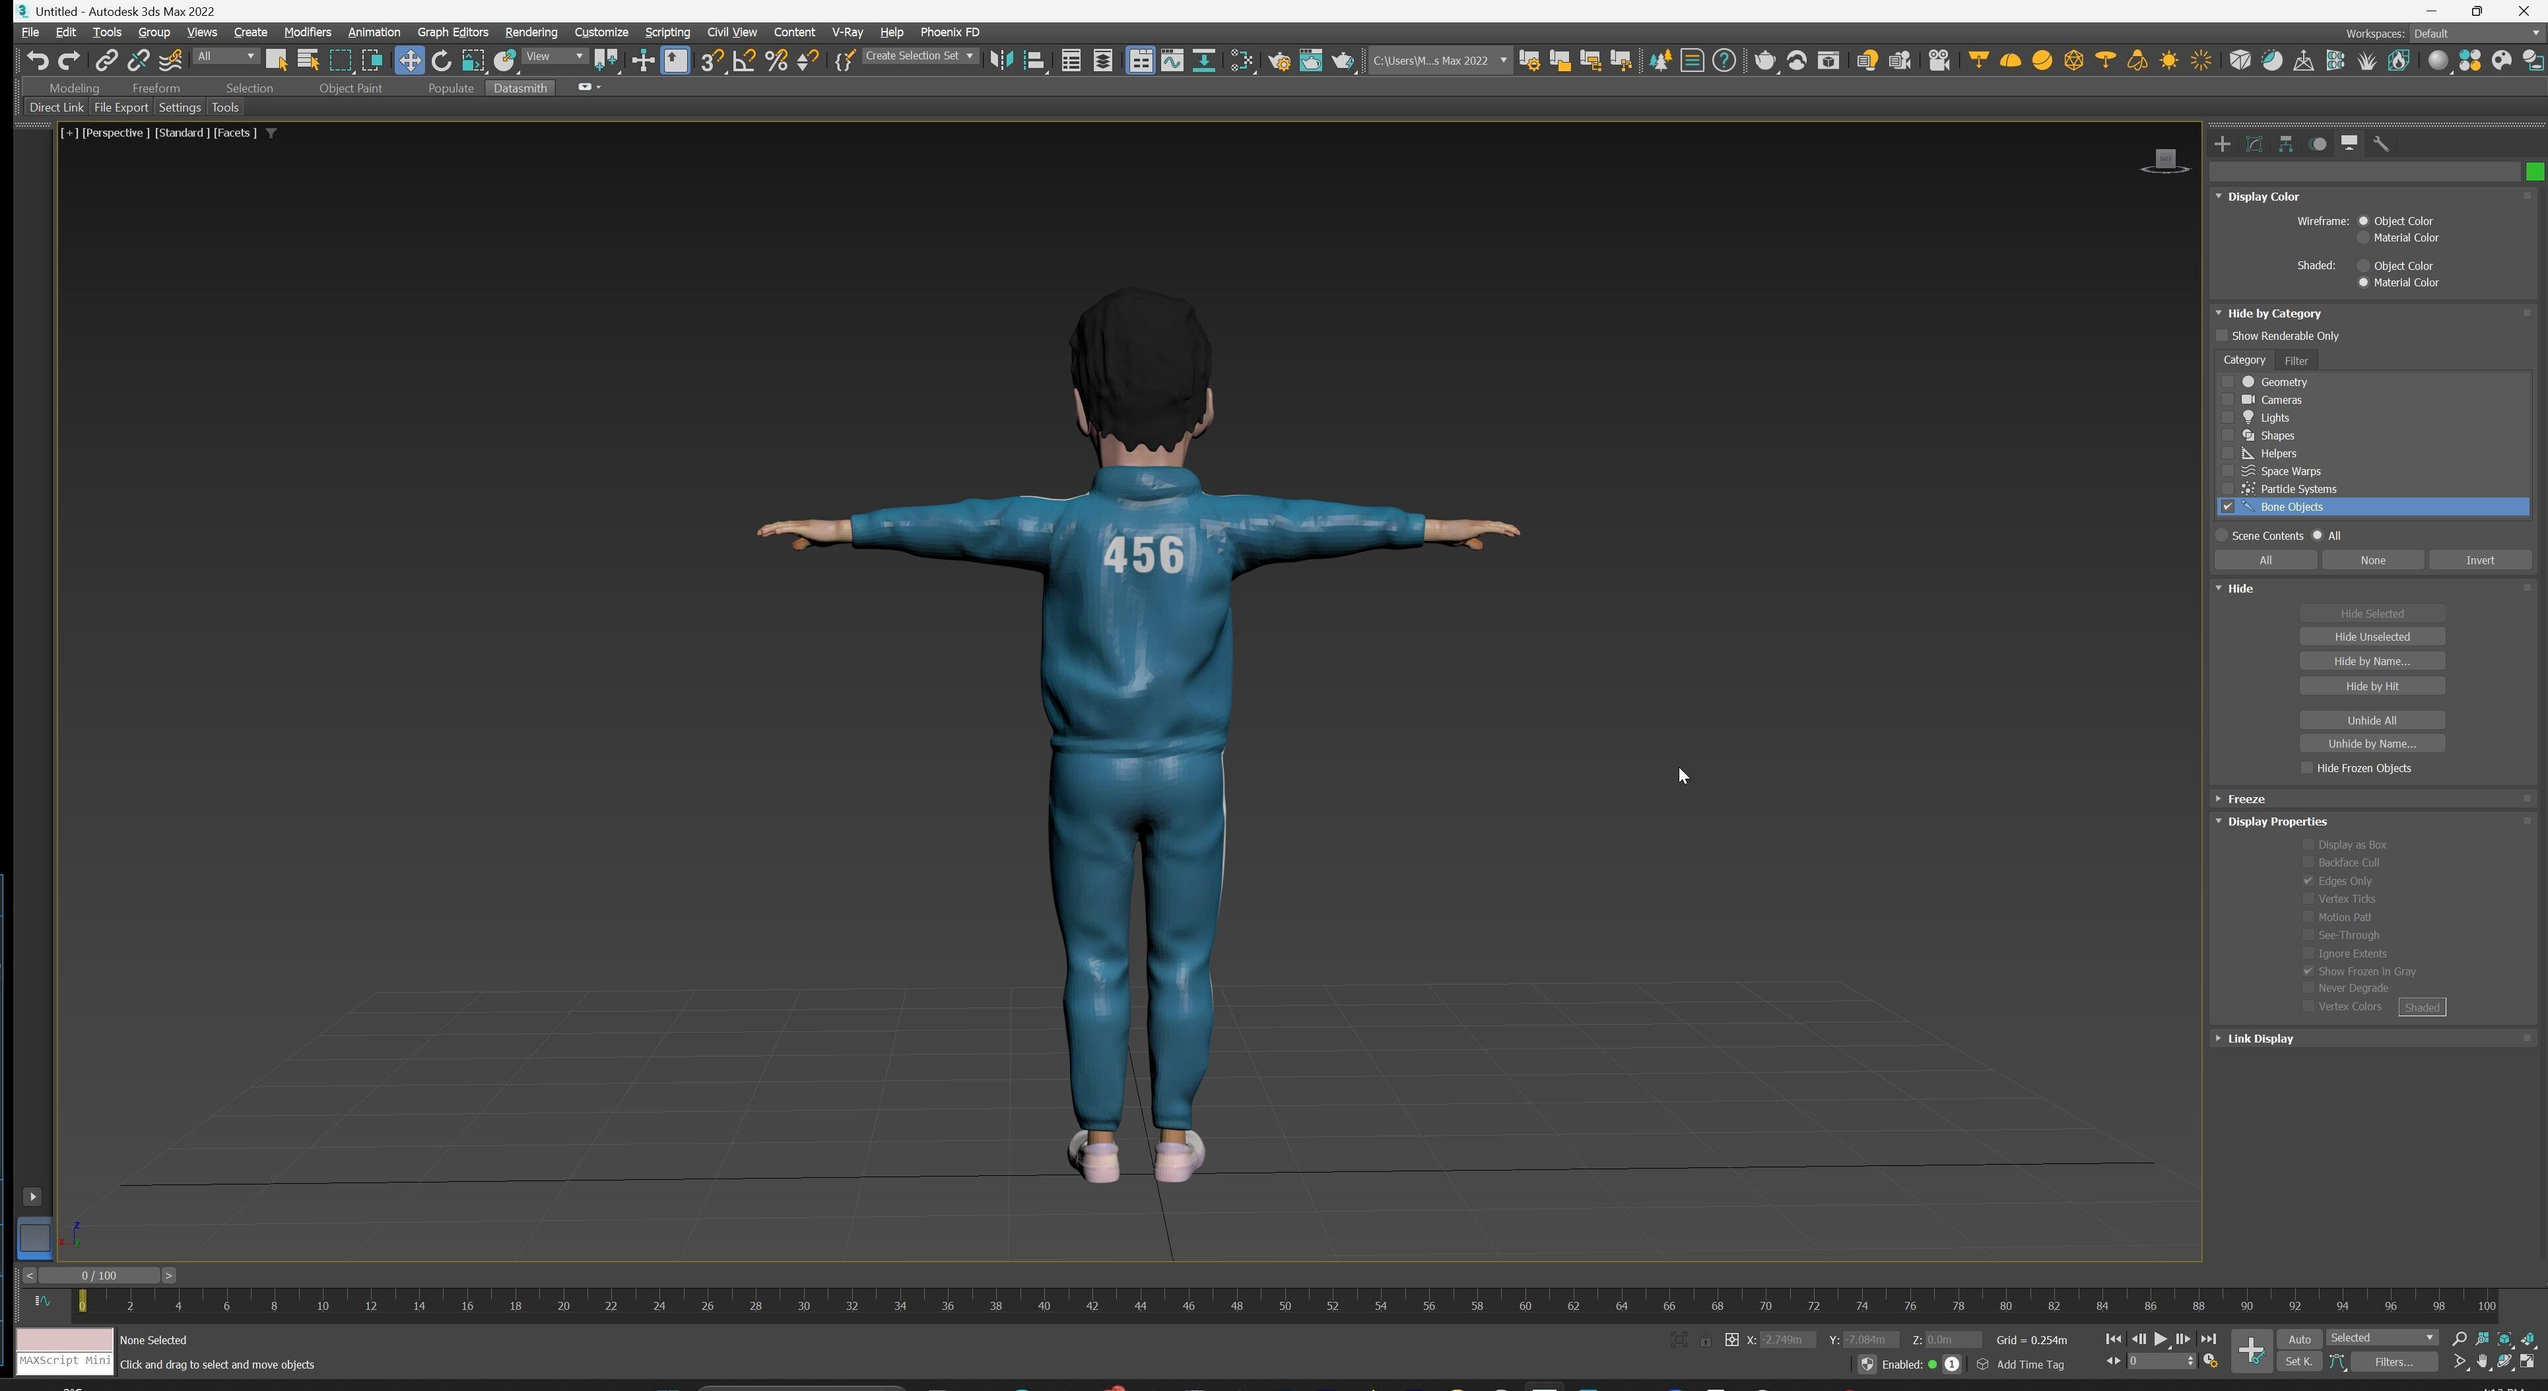
Task: Click the Undo arrow icon
Action: [38, 61]
